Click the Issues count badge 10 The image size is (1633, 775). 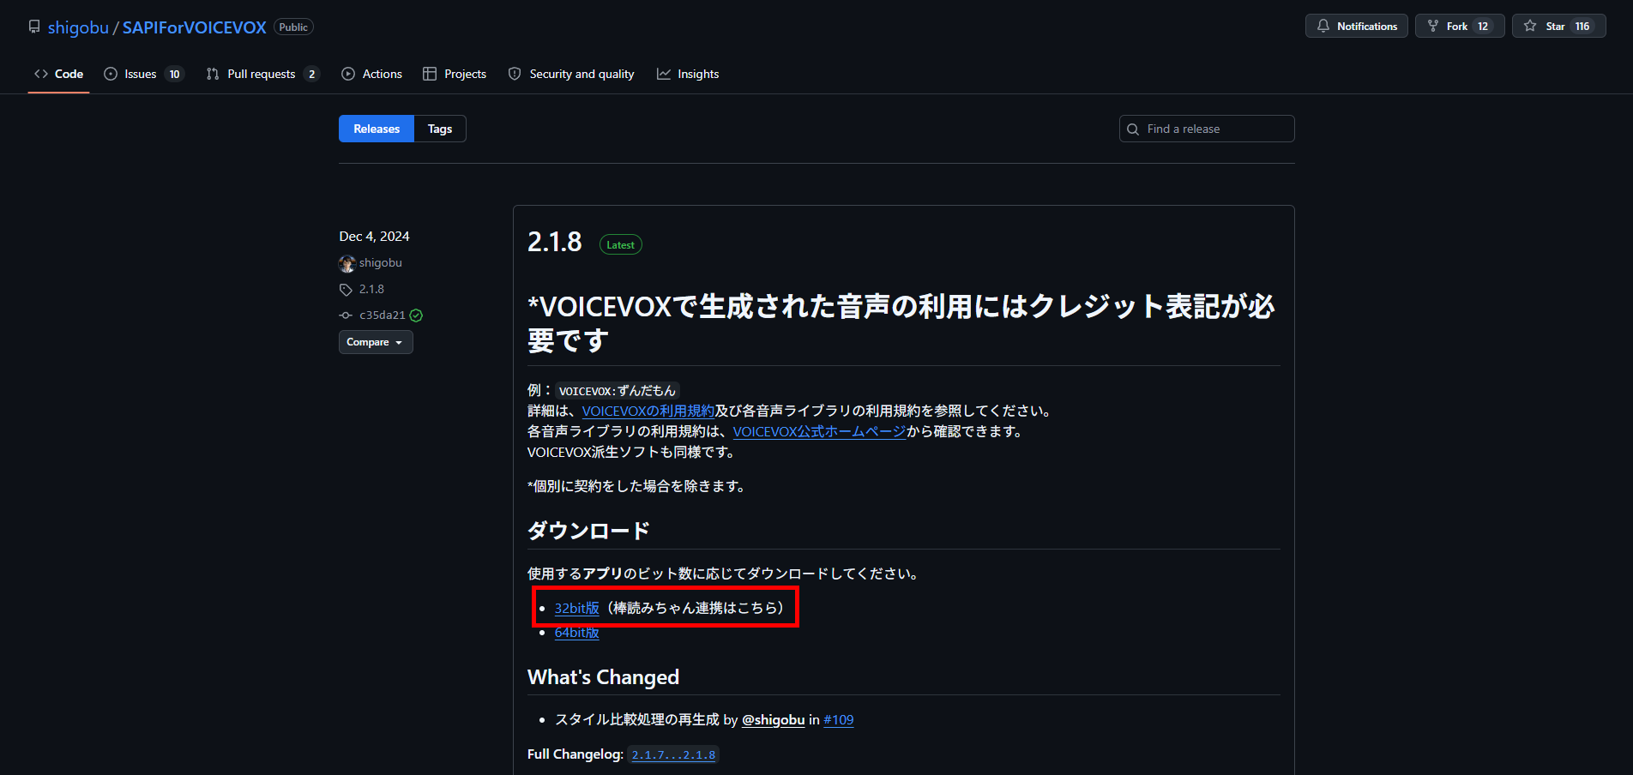pyautogui.click(x=175, y=74)
